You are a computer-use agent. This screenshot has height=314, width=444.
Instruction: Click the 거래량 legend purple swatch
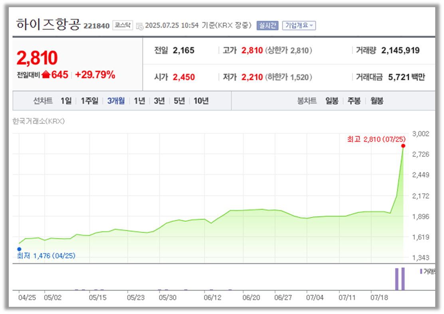(x=421, y=272)
